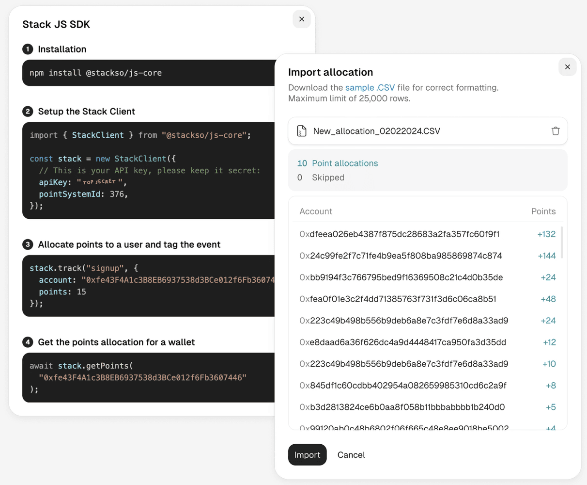587x485 pixels.
Task: Click the apiKey code line
Action: [x=83, y=182]
